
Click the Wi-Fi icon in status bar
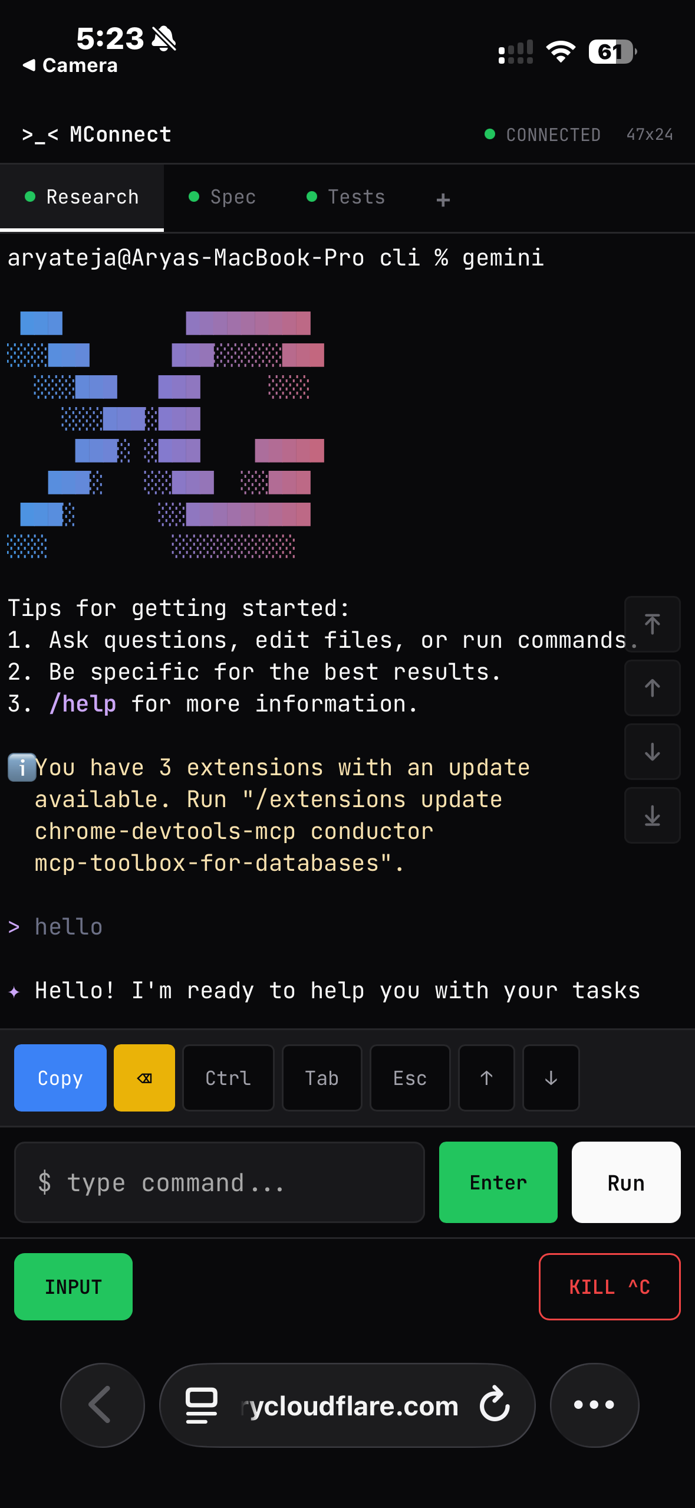click(561, 52)
